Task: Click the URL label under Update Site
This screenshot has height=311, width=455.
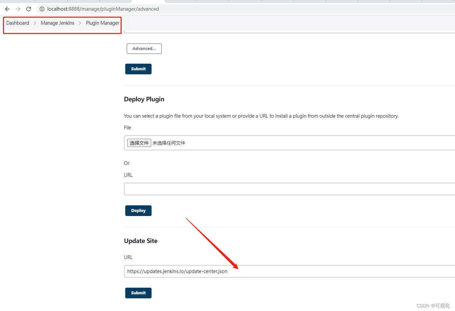Action: pos(128,257)
